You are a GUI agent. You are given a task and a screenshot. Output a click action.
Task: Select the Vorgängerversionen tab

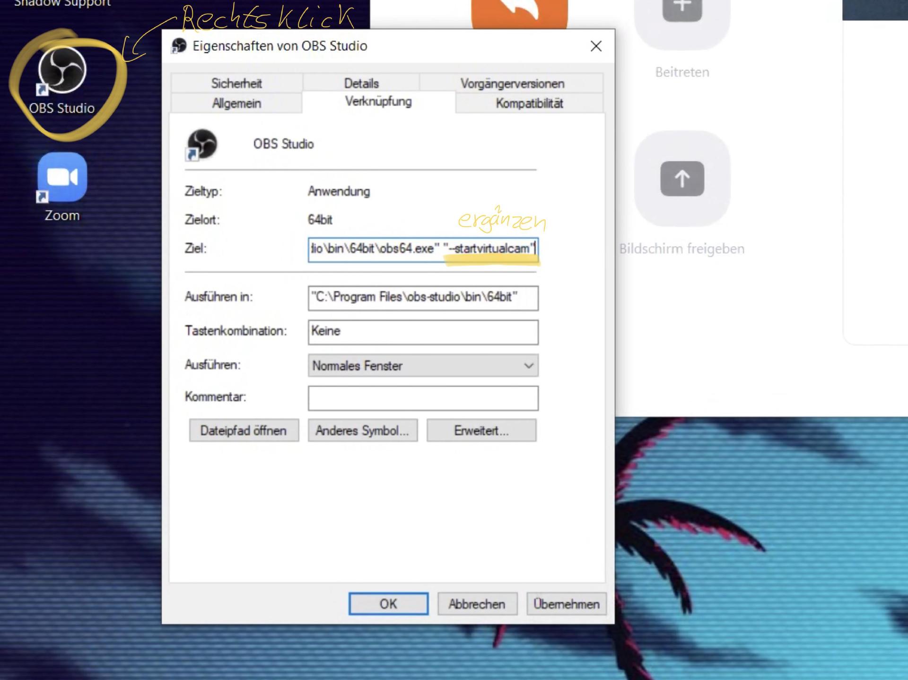[512, 83]
